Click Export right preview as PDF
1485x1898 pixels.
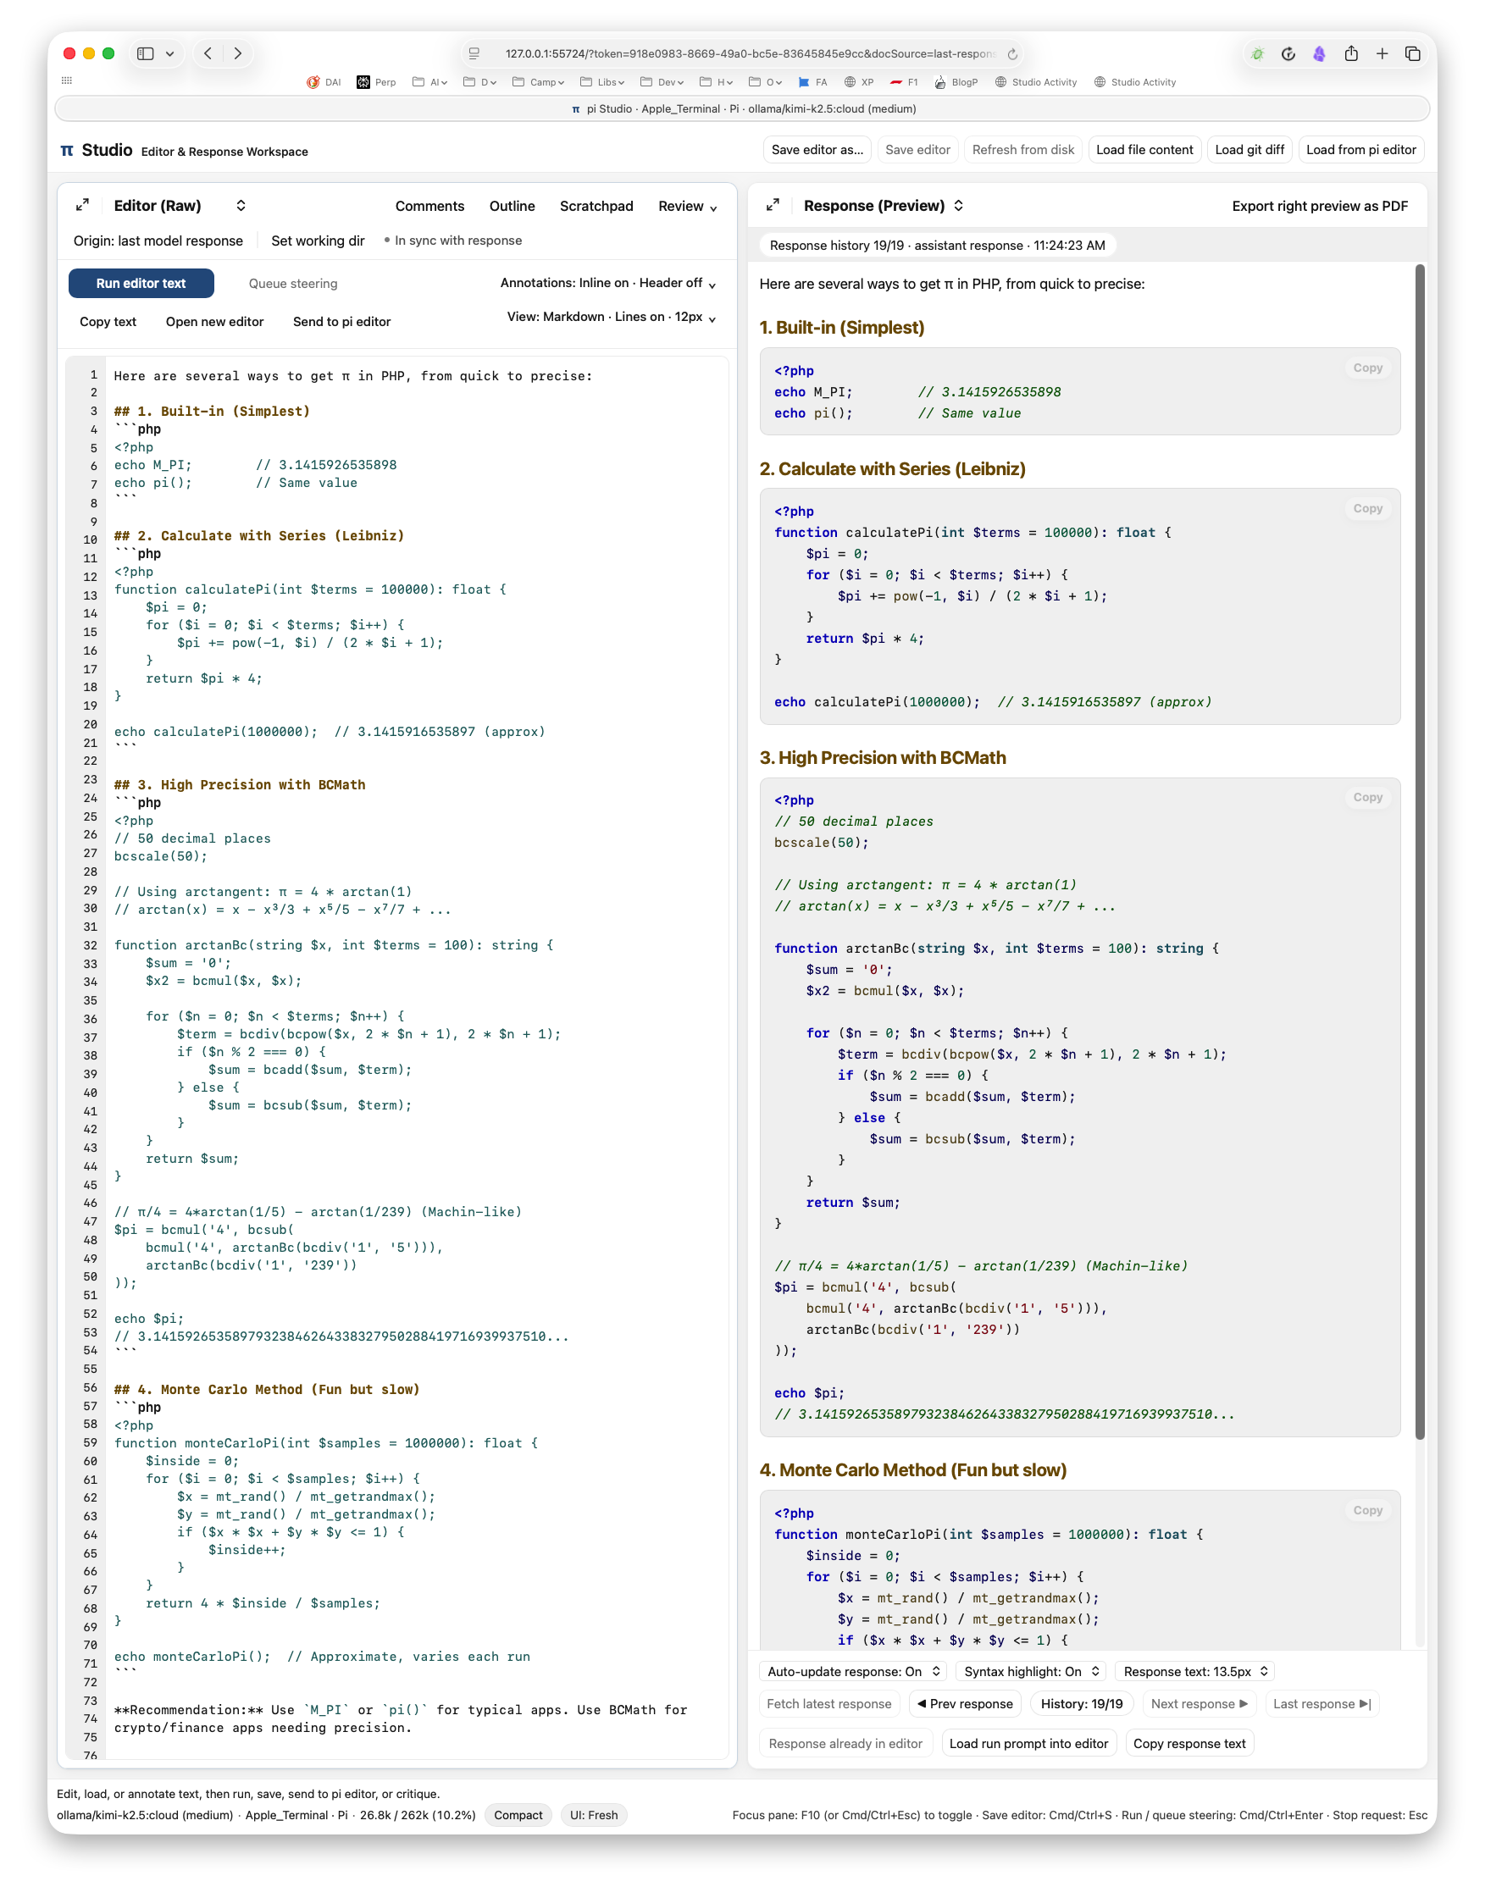click(x=1320, y=206)
